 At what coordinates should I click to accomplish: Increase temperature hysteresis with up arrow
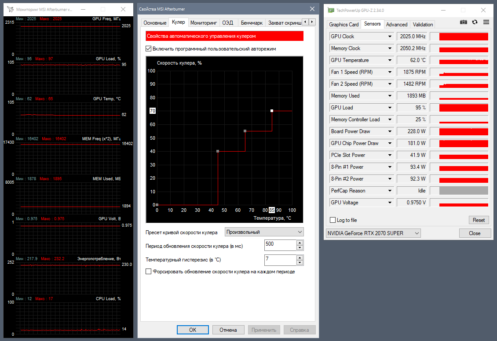click(300, 258)
